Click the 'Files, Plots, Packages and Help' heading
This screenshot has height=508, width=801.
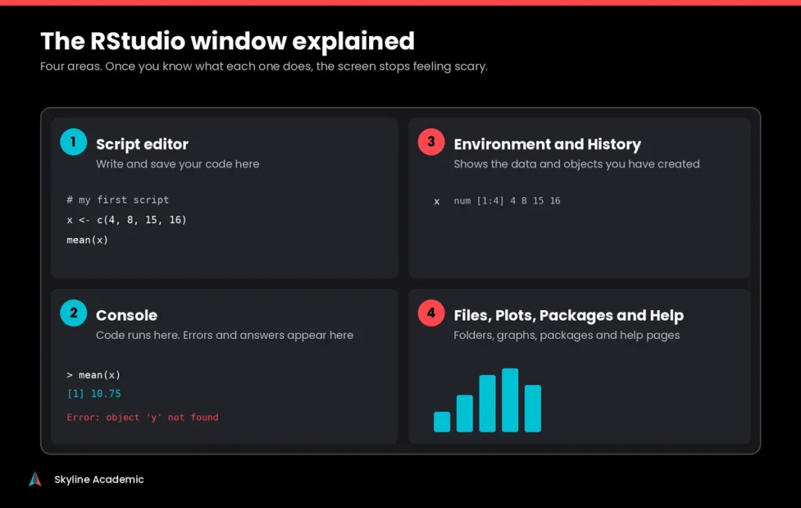pyautogui.click(x=569, y=315)
